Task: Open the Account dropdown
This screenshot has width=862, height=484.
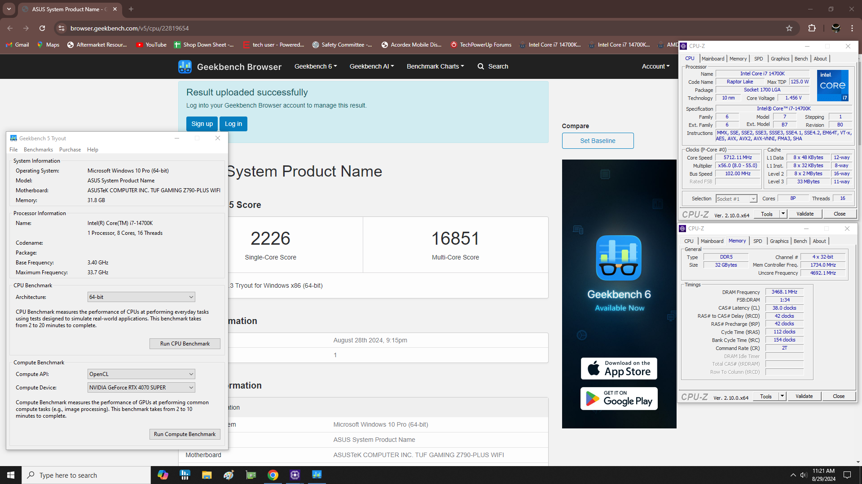Action: tap(655, 66)
